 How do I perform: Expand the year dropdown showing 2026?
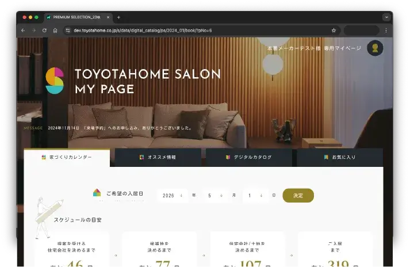[171, 196]
